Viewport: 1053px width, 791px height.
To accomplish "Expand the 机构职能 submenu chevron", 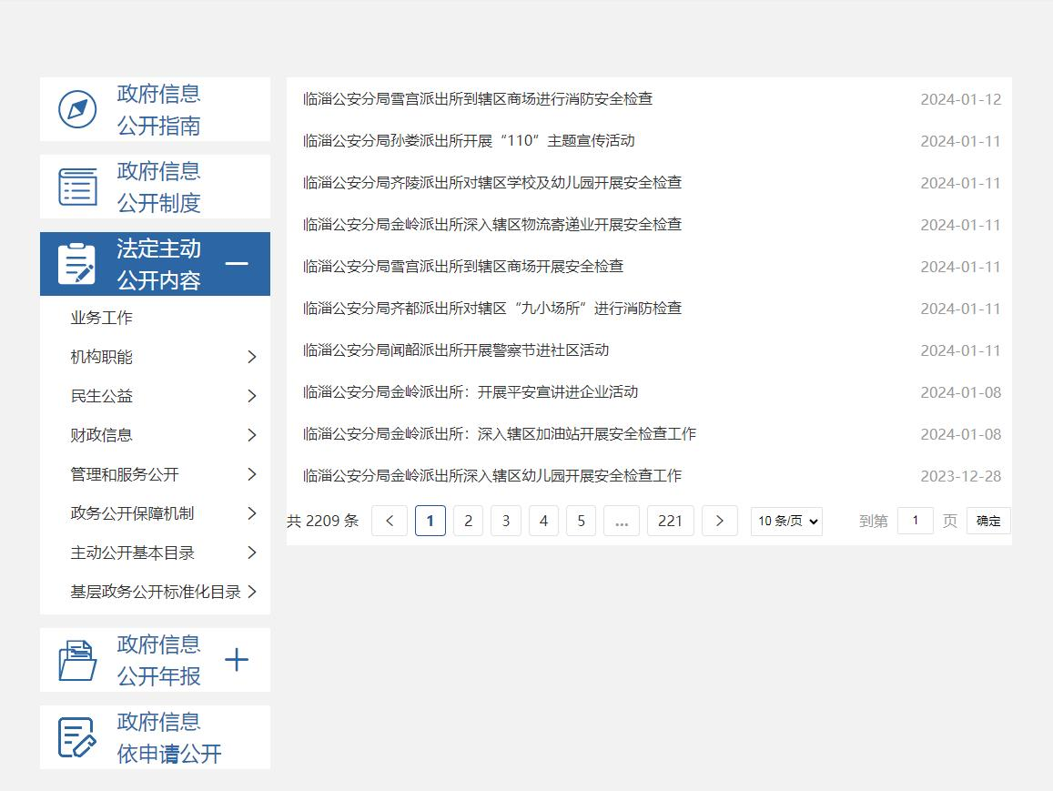I will 252,357.
